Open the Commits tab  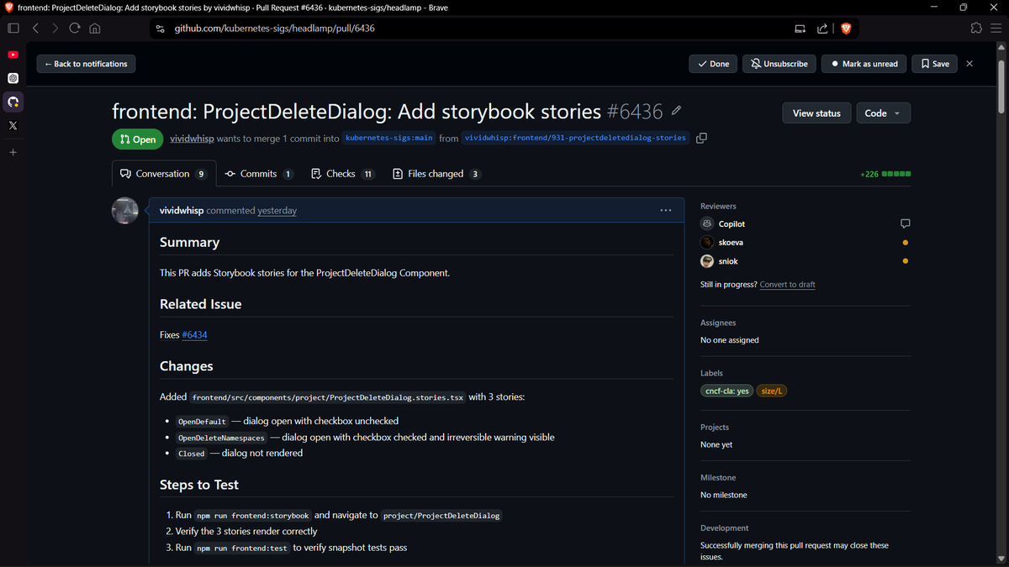(259, 174)
